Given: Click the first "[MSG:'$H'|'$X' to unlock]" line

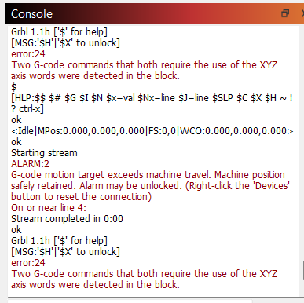Looking at the screenshot, I should coord(65,43).
